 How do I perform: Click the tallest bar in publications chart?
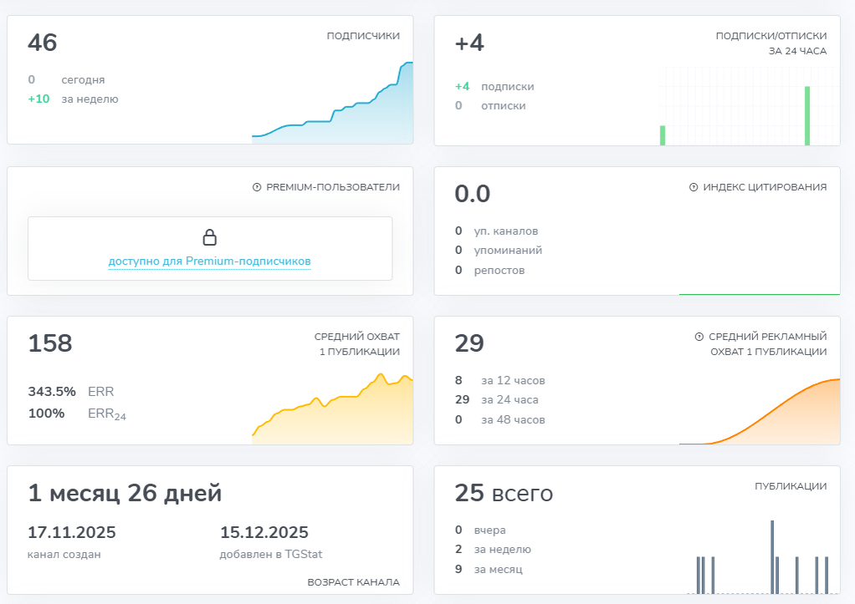point(772,556)
